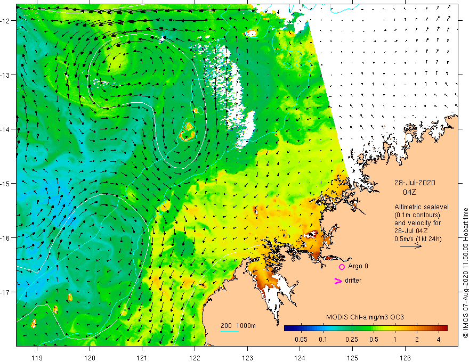The height and width of the screenshot is (362, 469).
Task: Click the date text 28-Jul-2020
Action: click(415, 183)
